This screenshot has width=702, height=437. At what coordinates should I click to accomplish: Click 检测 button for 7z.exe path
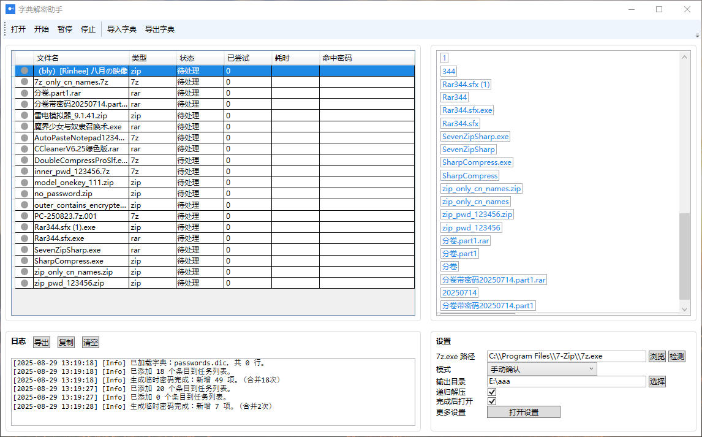[677, 357]
